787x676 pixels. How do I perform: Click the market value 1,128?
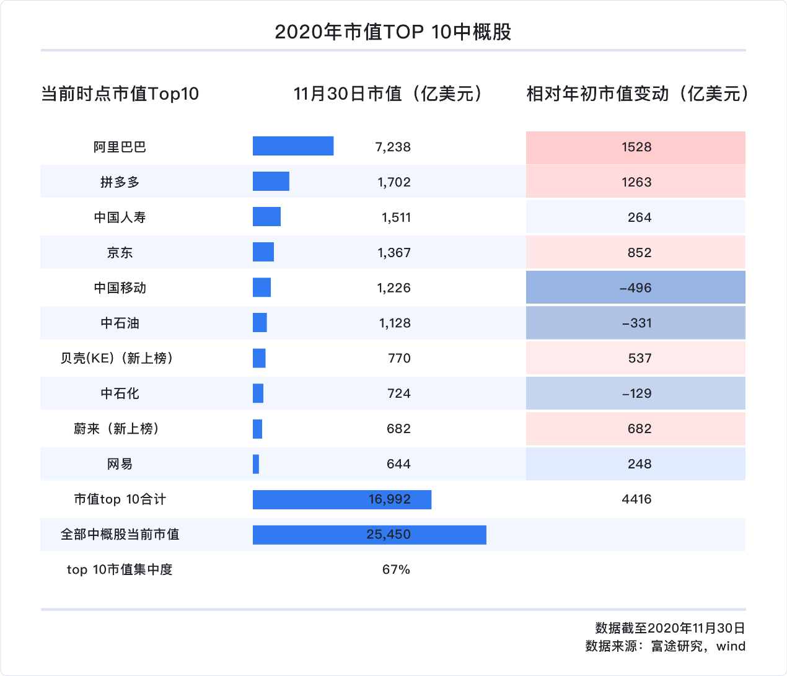pos(395,323)
